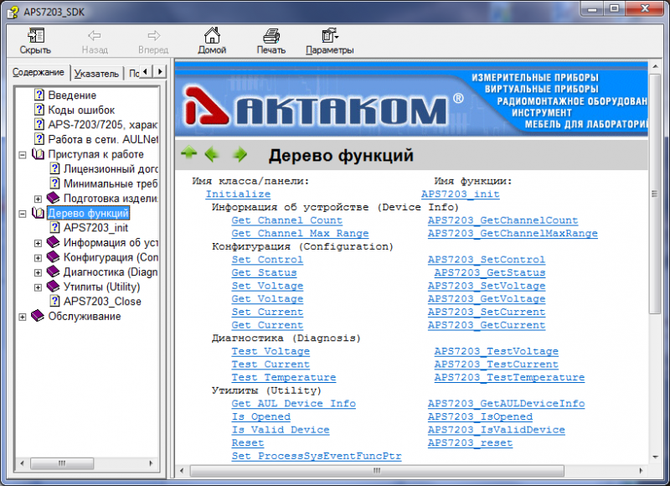Click the open book icon beside Приступая к работе

pos(38,154)
